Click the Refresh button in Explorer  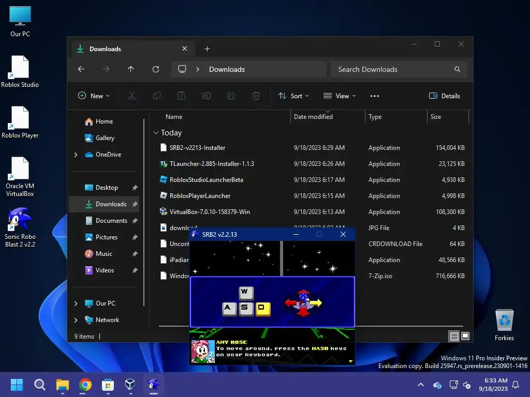(155, 69)
